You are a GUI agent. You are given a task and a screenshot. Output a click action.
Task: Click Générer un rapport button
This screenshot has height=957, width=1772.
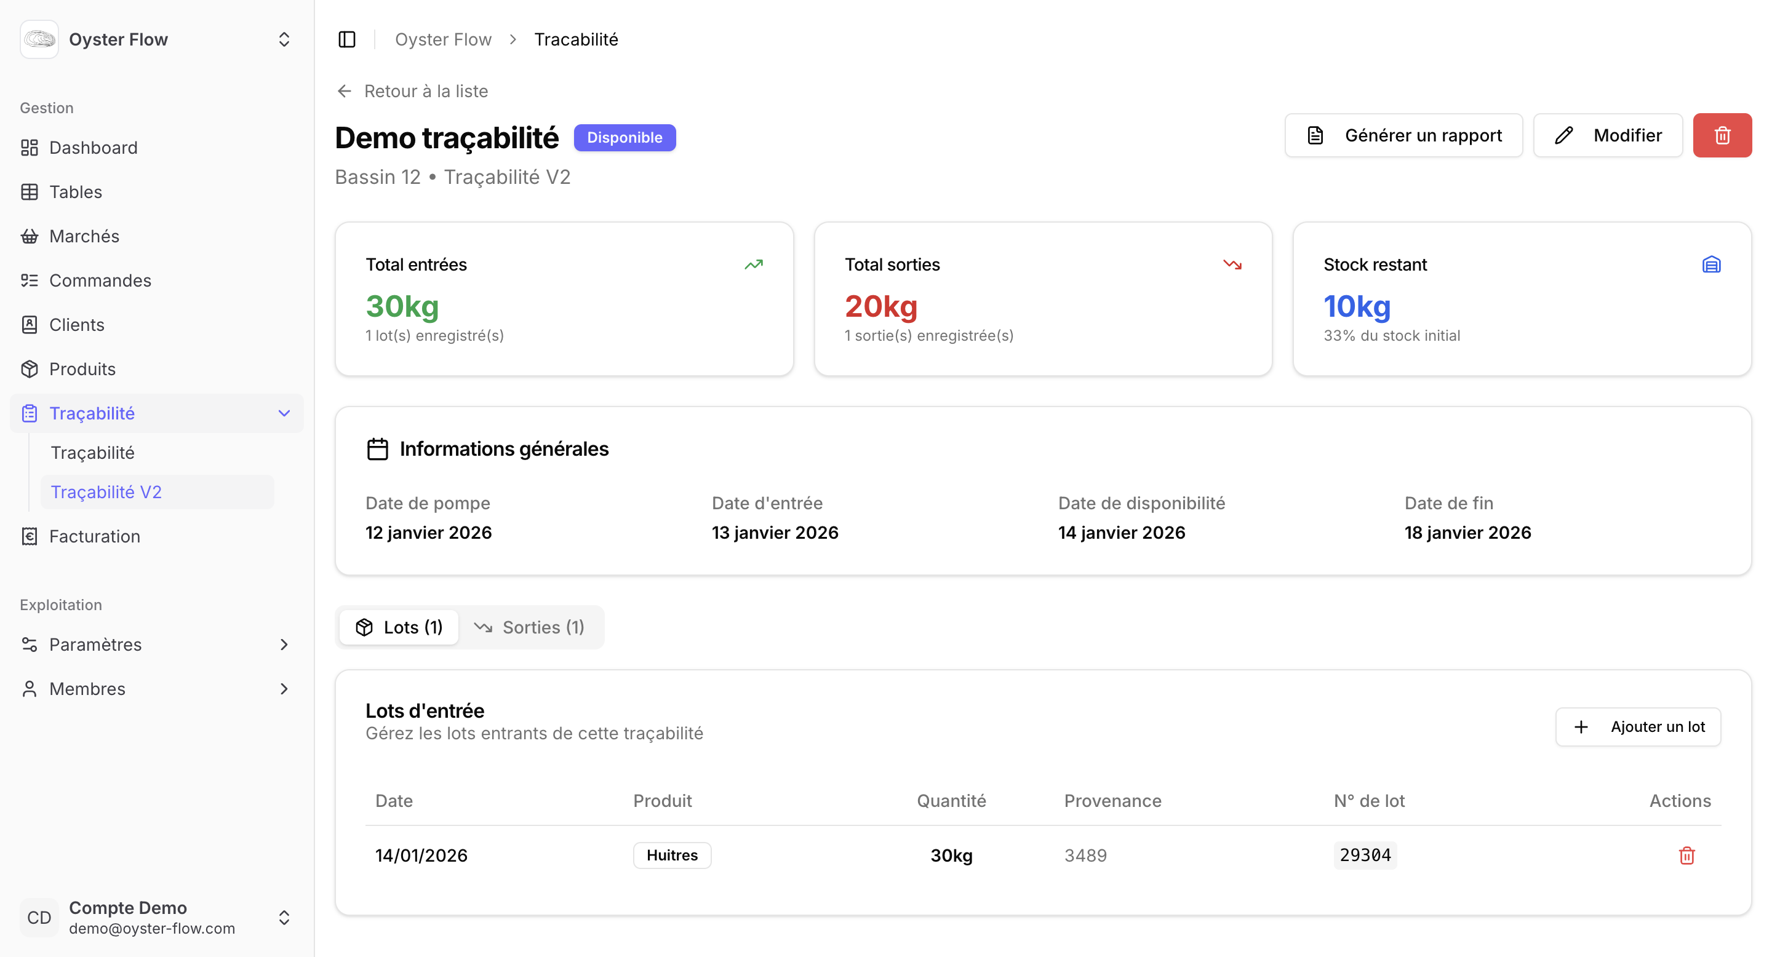click(1403, 135)
